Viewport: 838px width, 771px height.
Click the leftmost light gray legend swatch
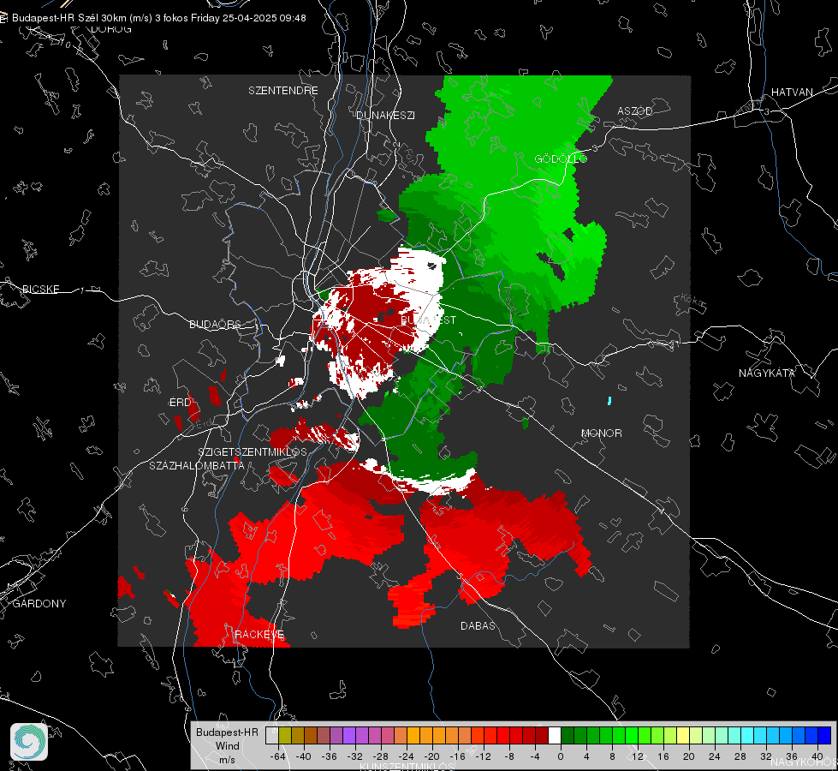pos(272,735)
